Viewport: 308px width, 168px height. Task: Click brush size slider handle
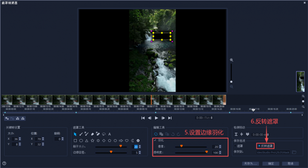pos(120,146)
